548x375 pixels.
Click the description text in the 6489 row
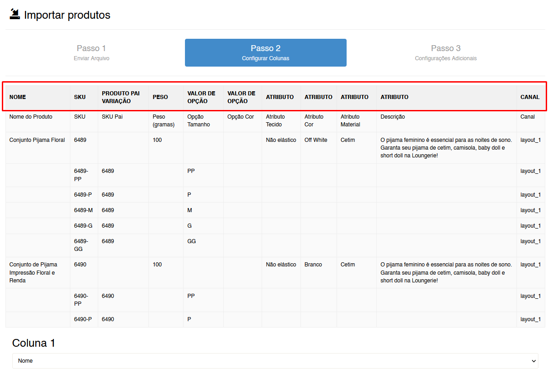coord(446,148)
